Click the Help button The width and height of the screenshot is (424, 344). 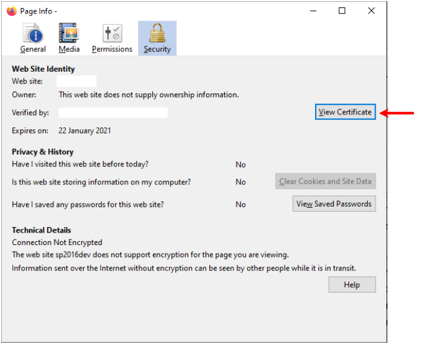352,285
